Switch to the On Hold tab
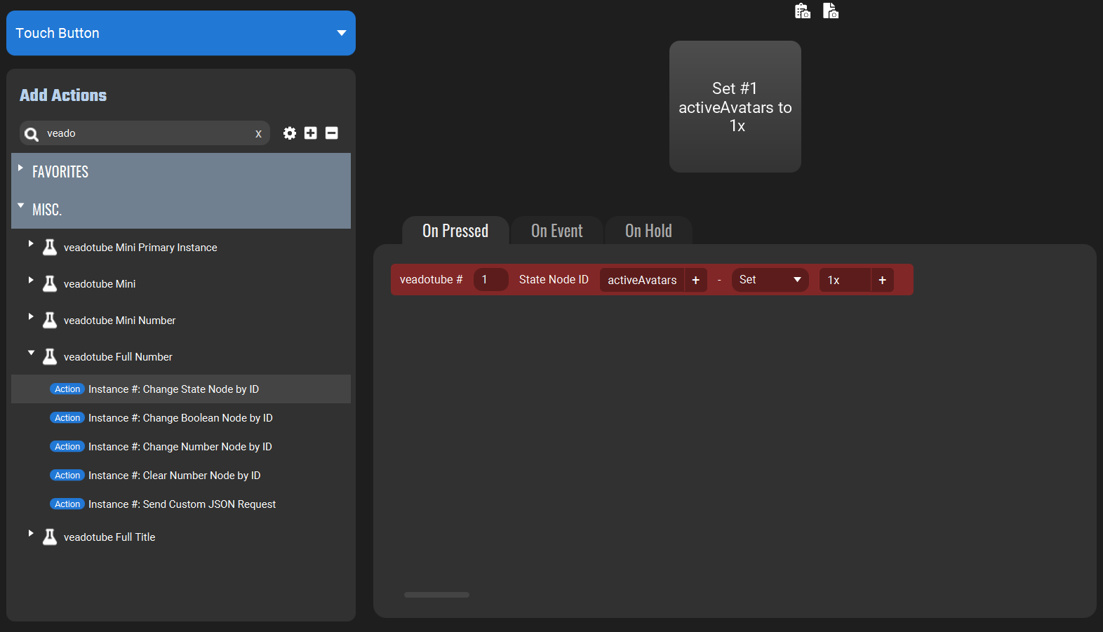This screenshot has width=1103, height=632. coord(648,231)
